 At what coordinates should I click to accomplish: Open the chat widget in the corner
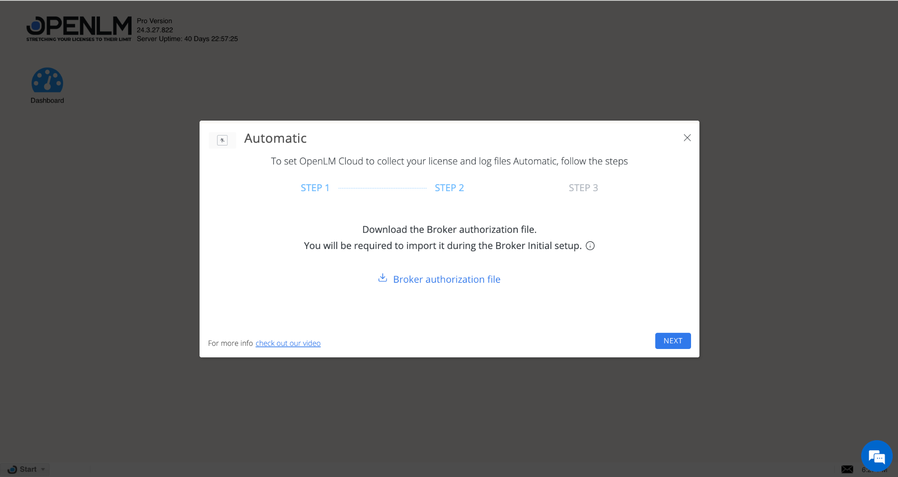click(876, 456)
